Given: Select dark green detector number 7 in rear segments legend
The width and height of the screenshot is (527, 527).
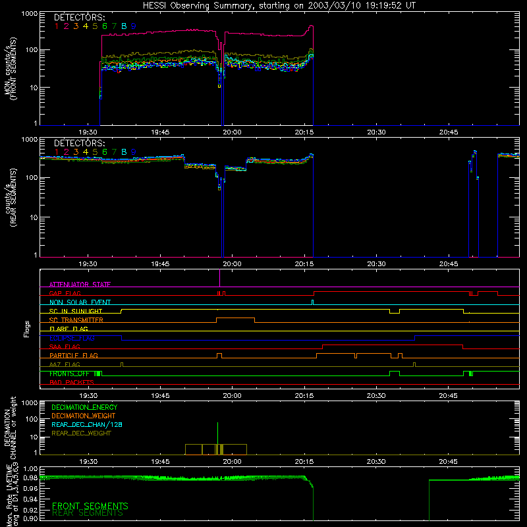Looking at the screenshot, I should [x=114, y=152].
